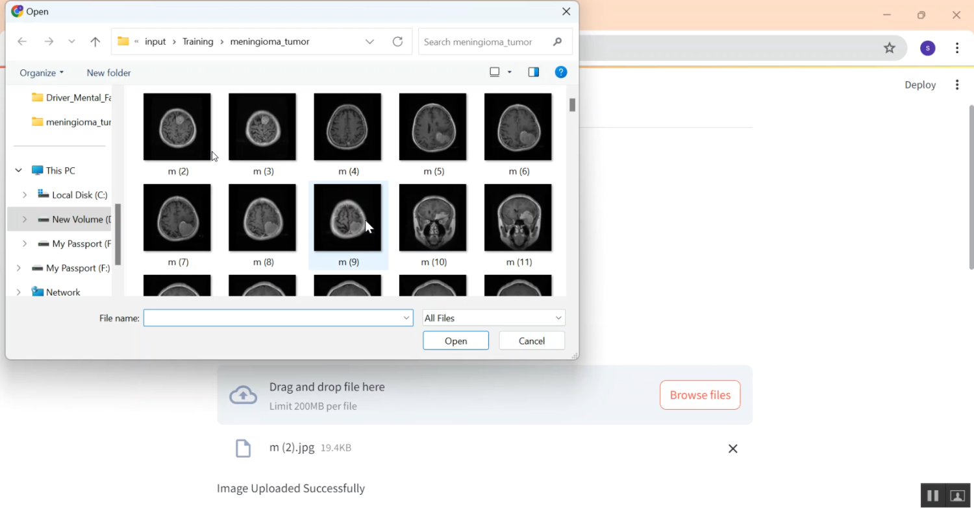Click Training in the breadcrumb path
This screenshot has height=511, width=974.
point(197,42)
